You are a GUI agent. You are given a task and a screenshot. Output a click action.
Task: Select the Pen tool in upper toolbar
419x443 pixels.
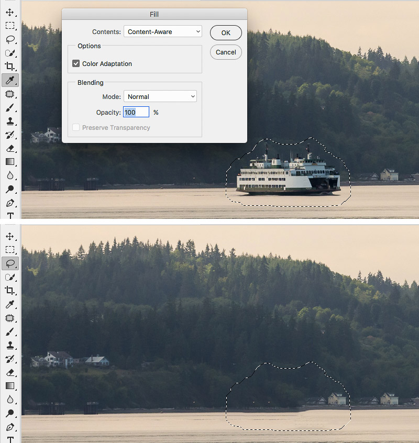[x=10, y=203]
